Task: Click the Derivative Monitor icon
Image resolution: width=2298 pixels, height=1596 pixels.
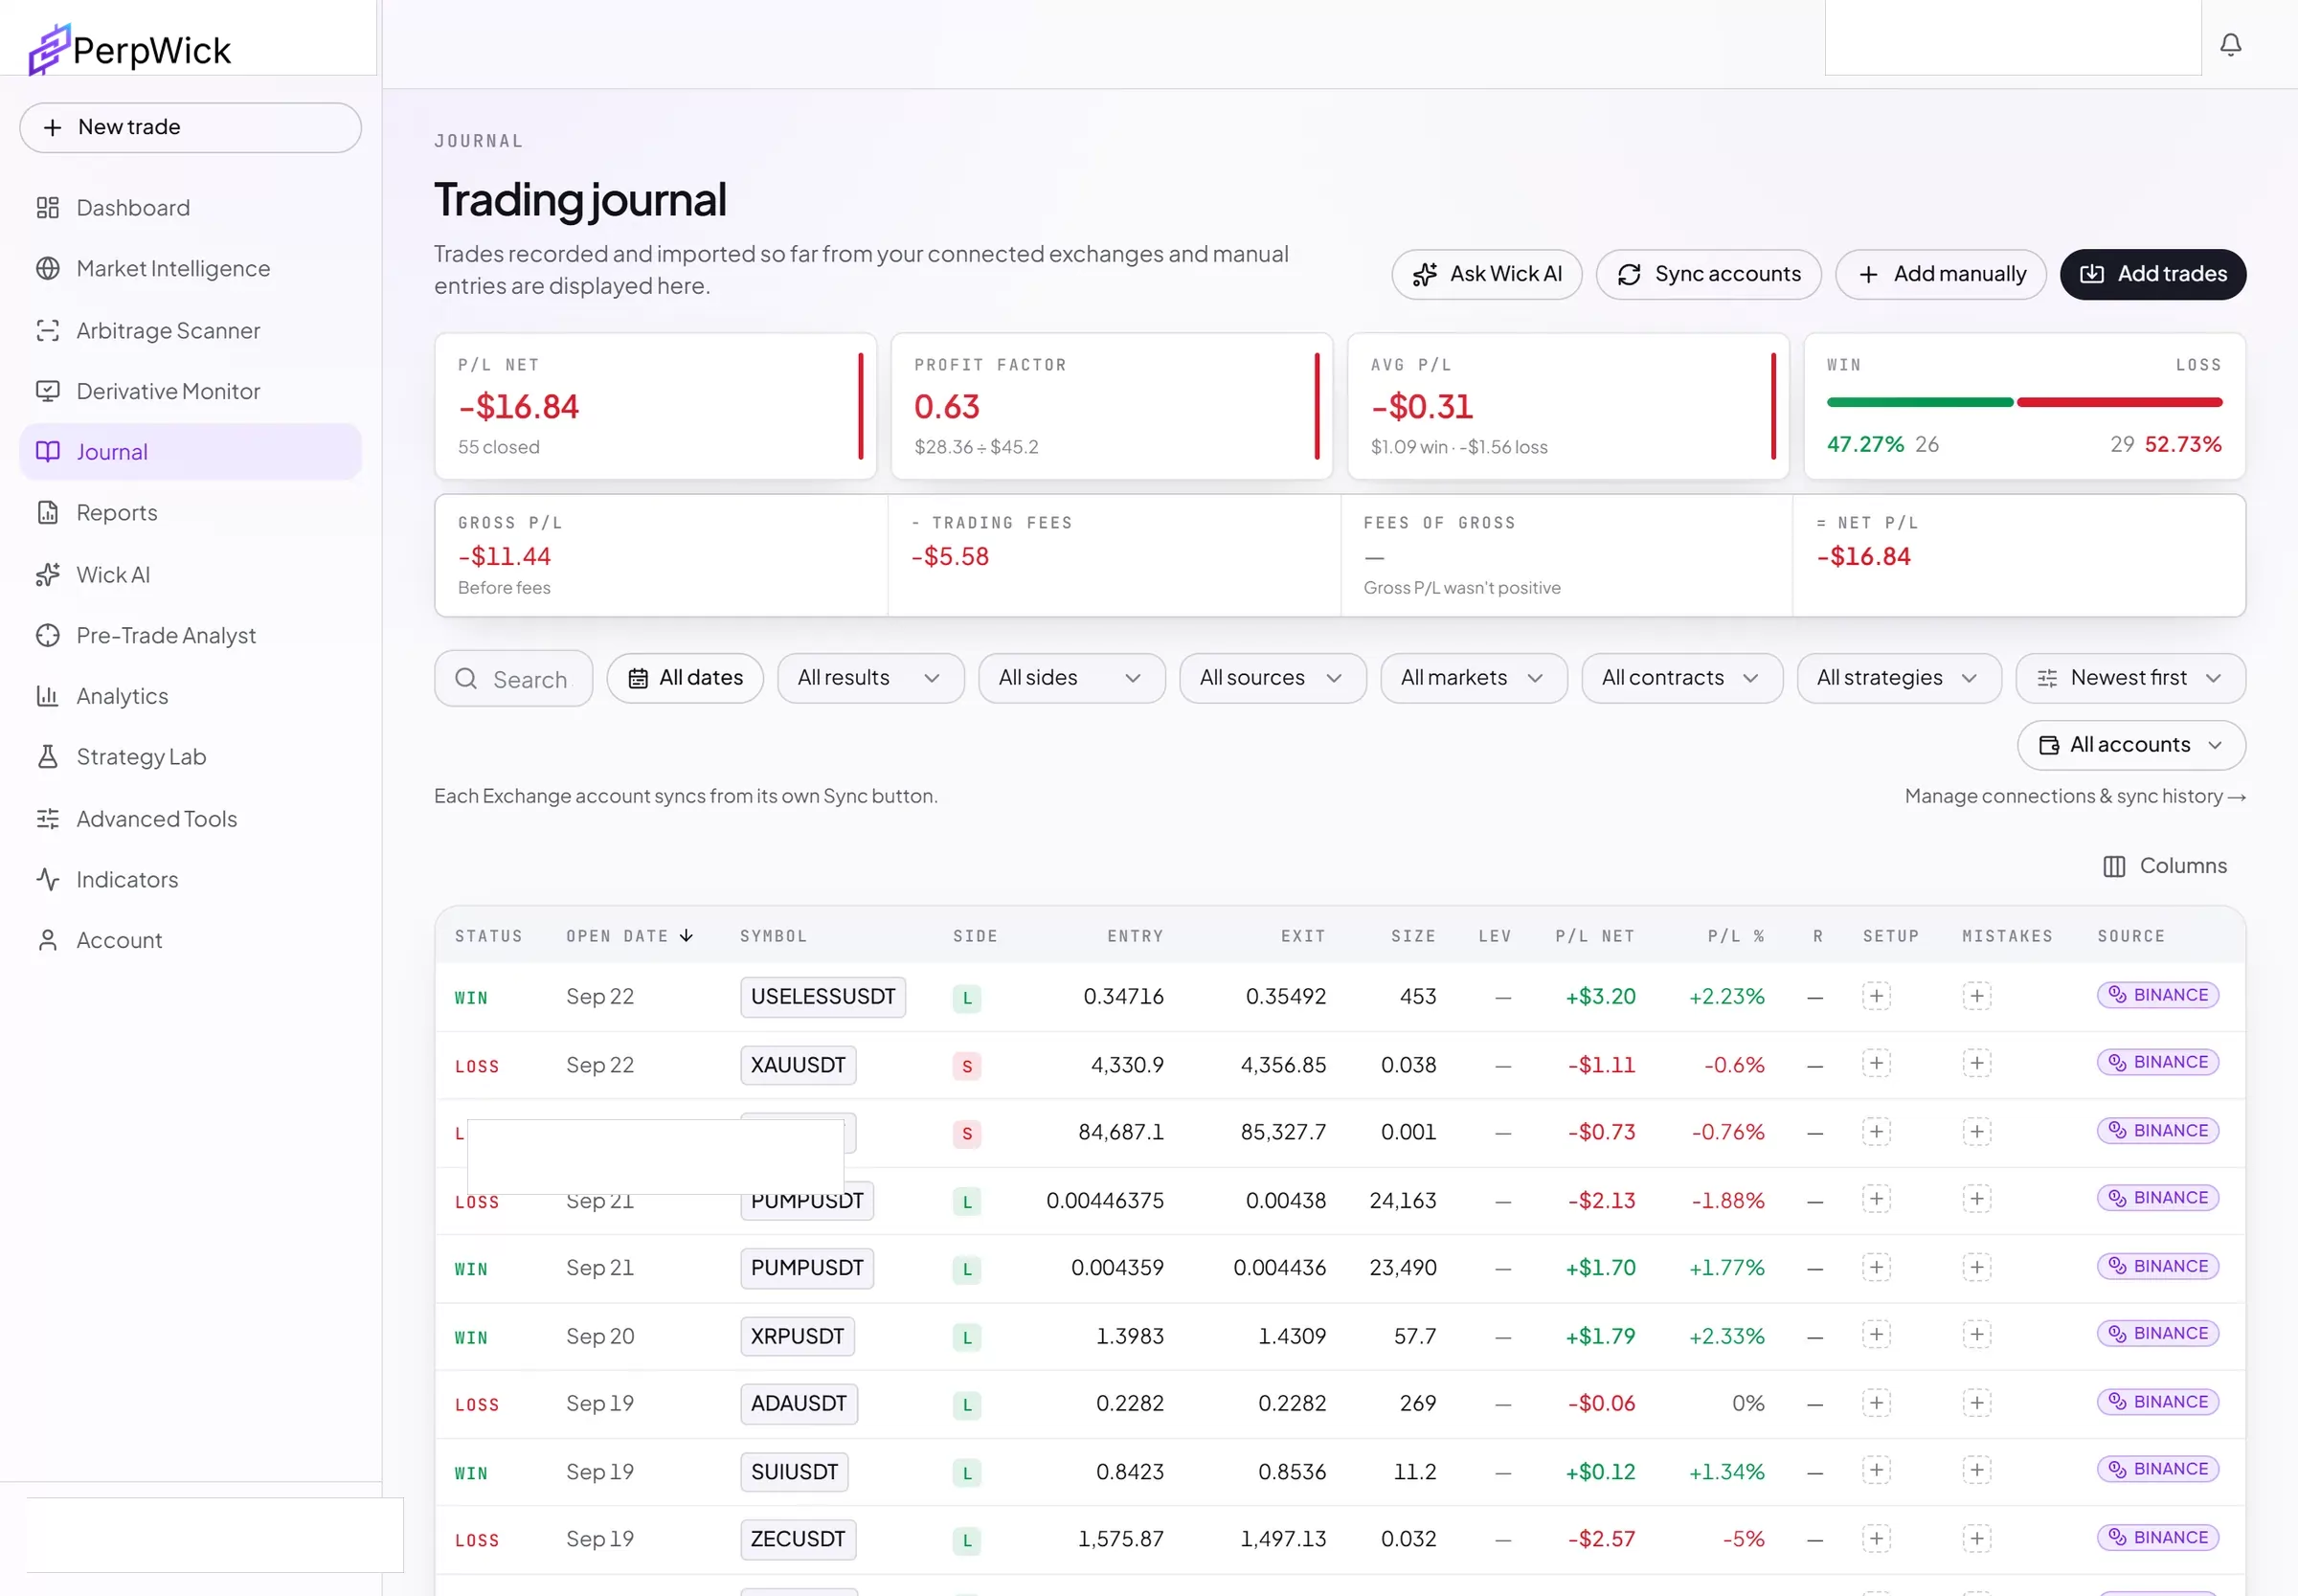Action: click(x=47, y=391)
